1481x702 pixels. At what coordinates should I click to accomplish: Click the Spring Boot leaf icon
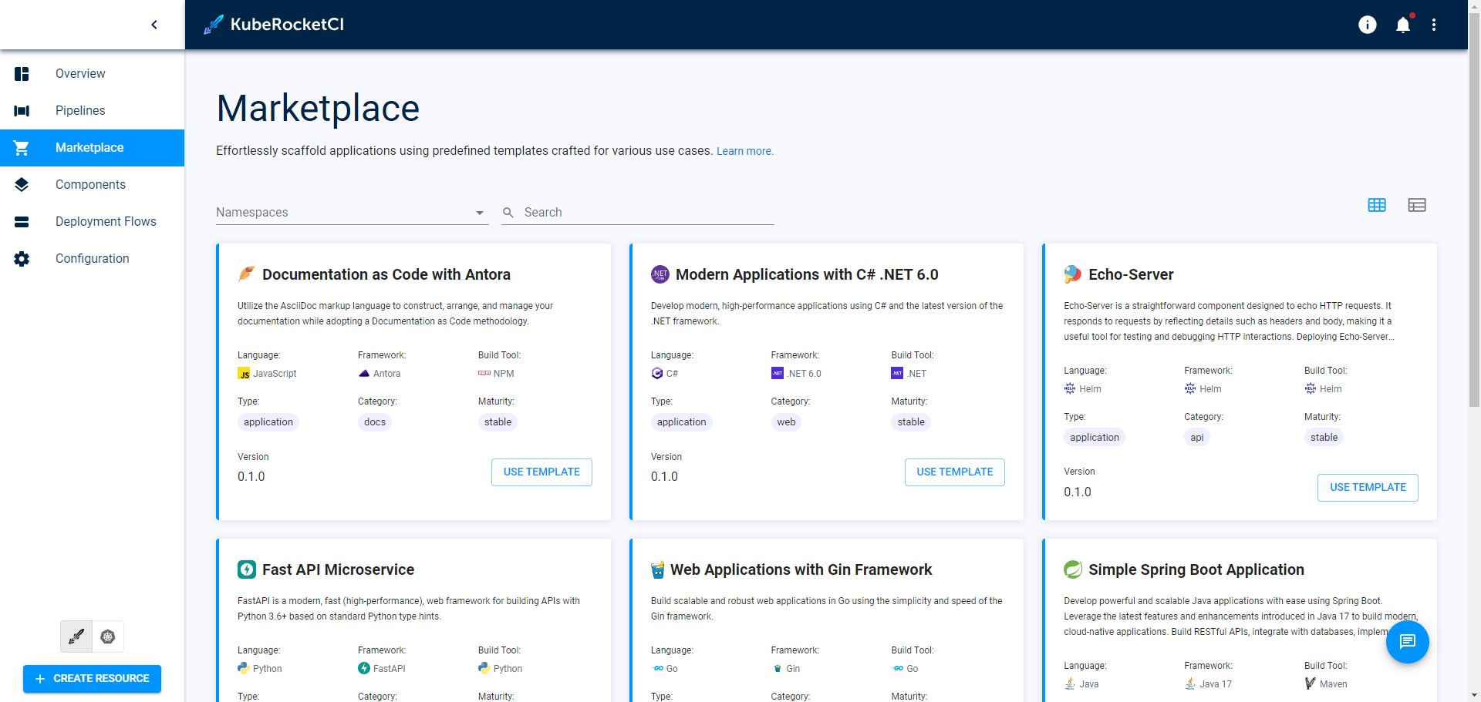[x=1073, y=569]
